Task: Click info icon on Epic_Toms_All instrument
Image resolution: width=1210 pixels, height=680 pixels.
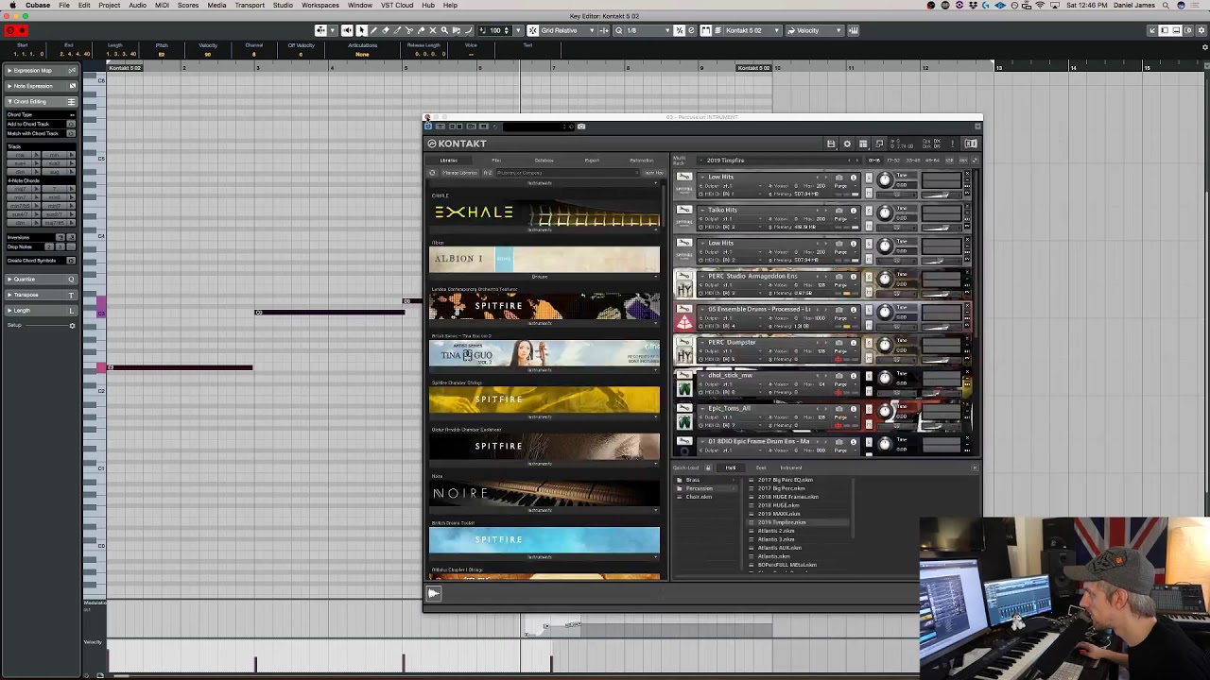Action: pos(854,408)
